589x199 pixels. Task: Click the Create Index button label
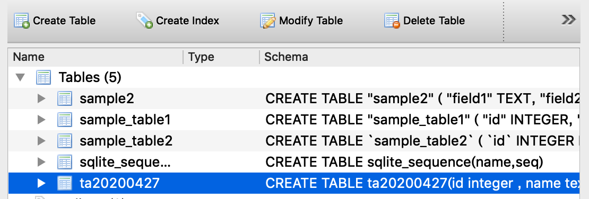[x=187, y=21]
